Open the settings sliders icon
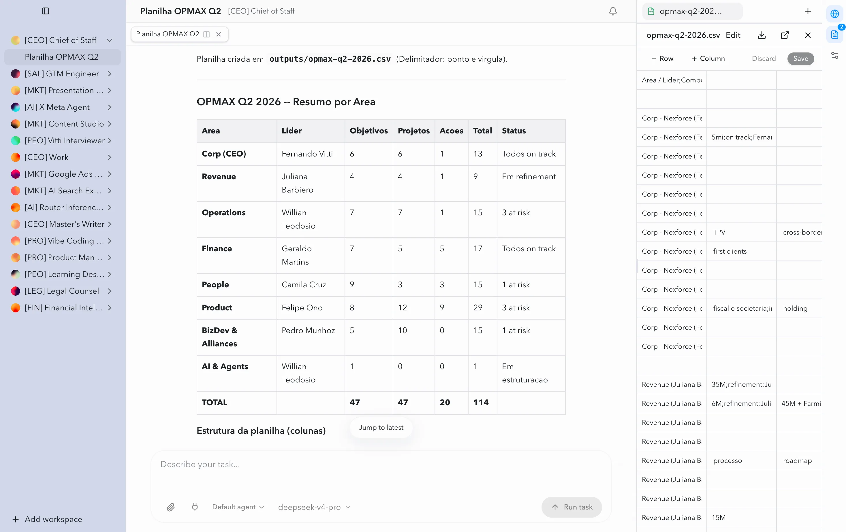846x532 pixels. pyautogui.click(x=834, y=55)
